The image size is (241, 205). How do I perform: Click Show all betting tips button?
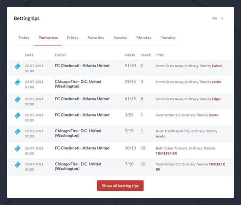pos(120,186)
